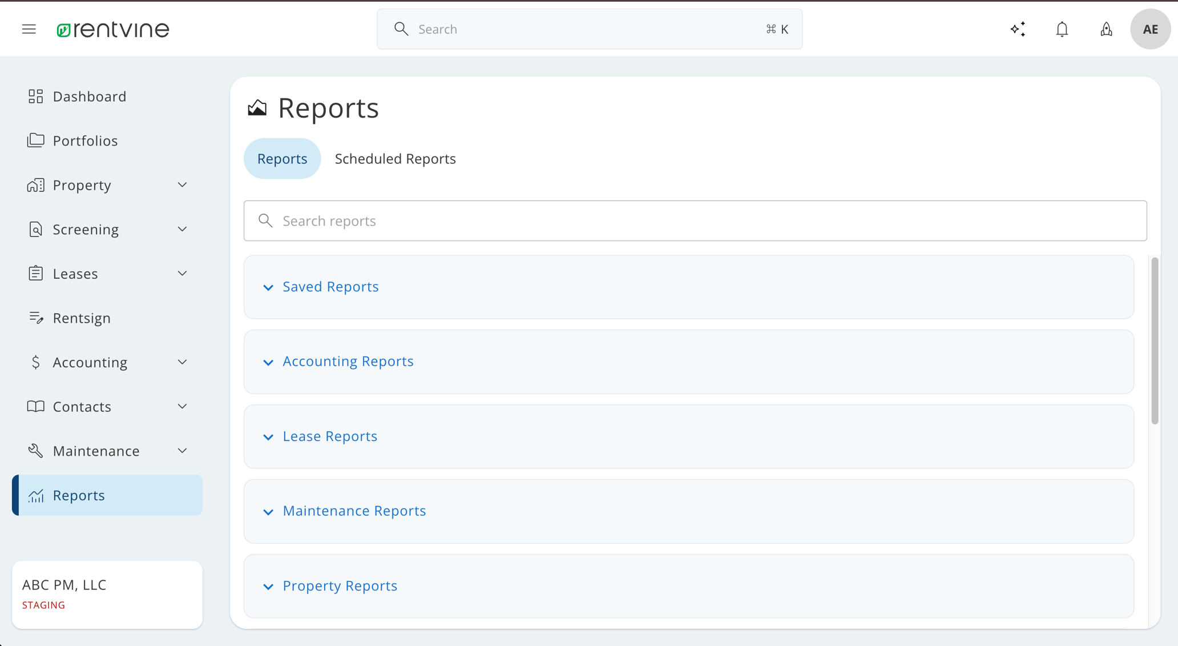Open the Accounting dollar sign icon

point(35,362)
